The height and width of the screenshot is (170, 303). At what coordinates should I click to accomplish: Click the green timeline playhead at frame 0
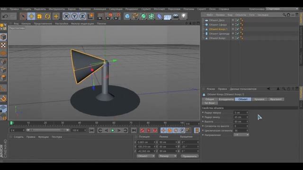tap(11, 123)
